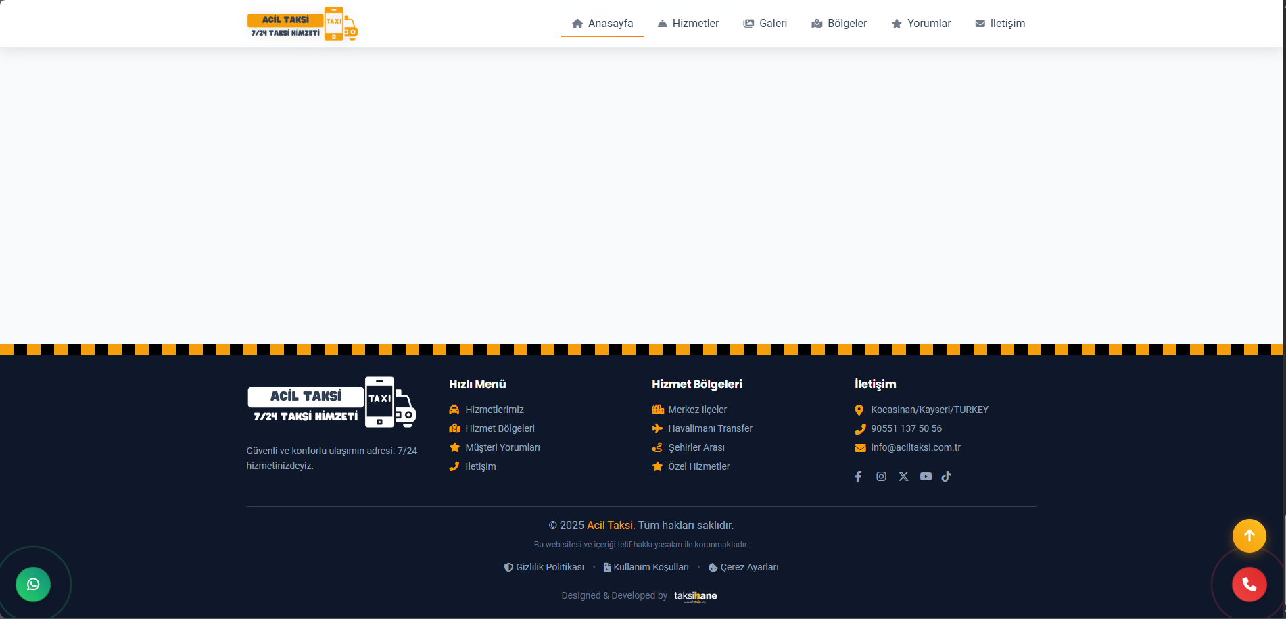Open Hizmetler navigation item
This screenshot has height=619, width=1286.
click(x=688, y=24)
